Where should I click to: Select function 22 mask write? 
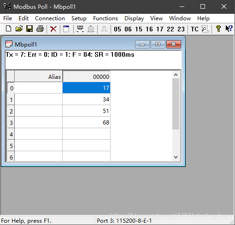click(x=170, y=29)
